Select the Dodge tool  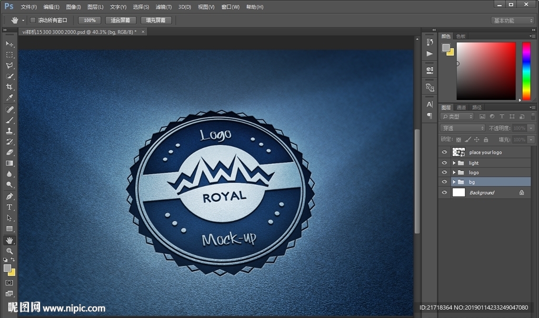pyautogui.click(x=9, y=185)
